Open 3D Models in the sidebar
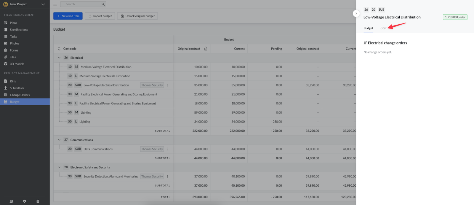 [x=17, y=64]
